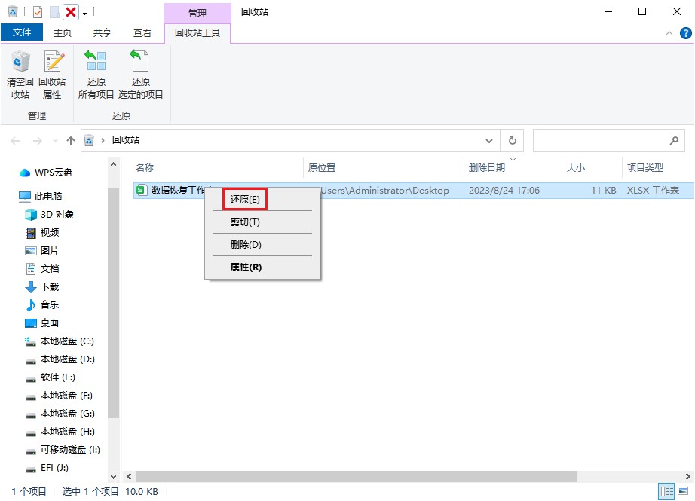Click the deleted date 2023/8/24 17:06 cell
The width and height of the screenshot is (695, 501).
pos(504,191)
